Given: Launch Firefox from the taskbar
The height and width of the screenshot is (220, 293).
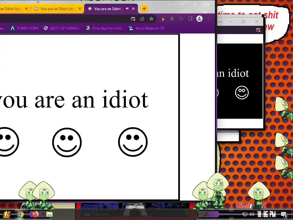Looking at the screenshot, I should (x=35, y=214).
